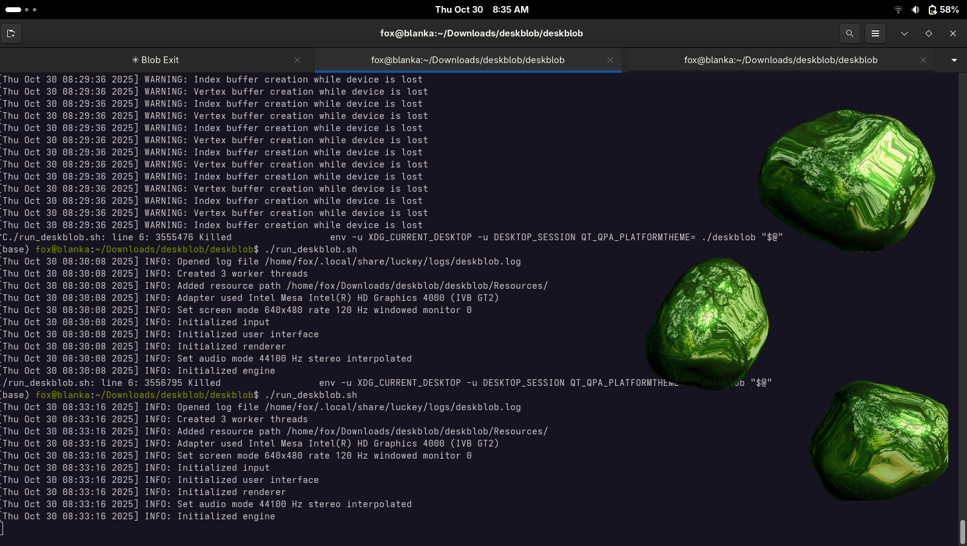Maximize window using the diamond button
This screenshot has height=546, width=967.
click(928, 33)
